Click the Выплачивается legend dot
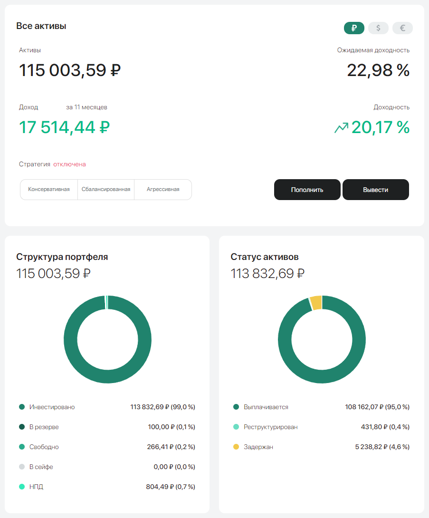This screenshot has width=429, height=518. point(236,407)
